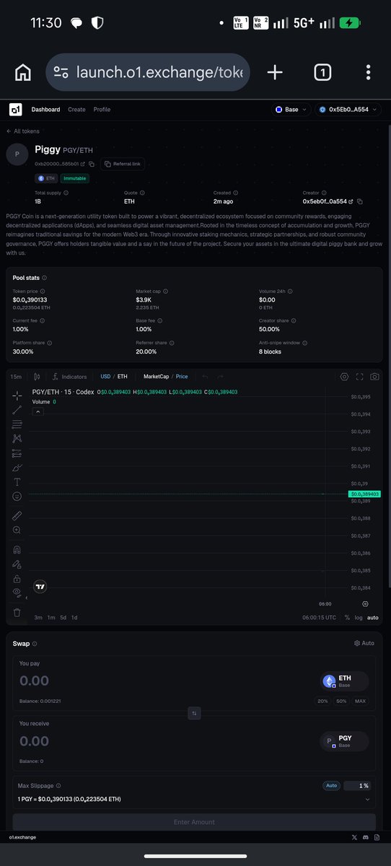This screenshot has width=391, height=866.
Task: Set pay amount to 20%
Action: [322, 701]
